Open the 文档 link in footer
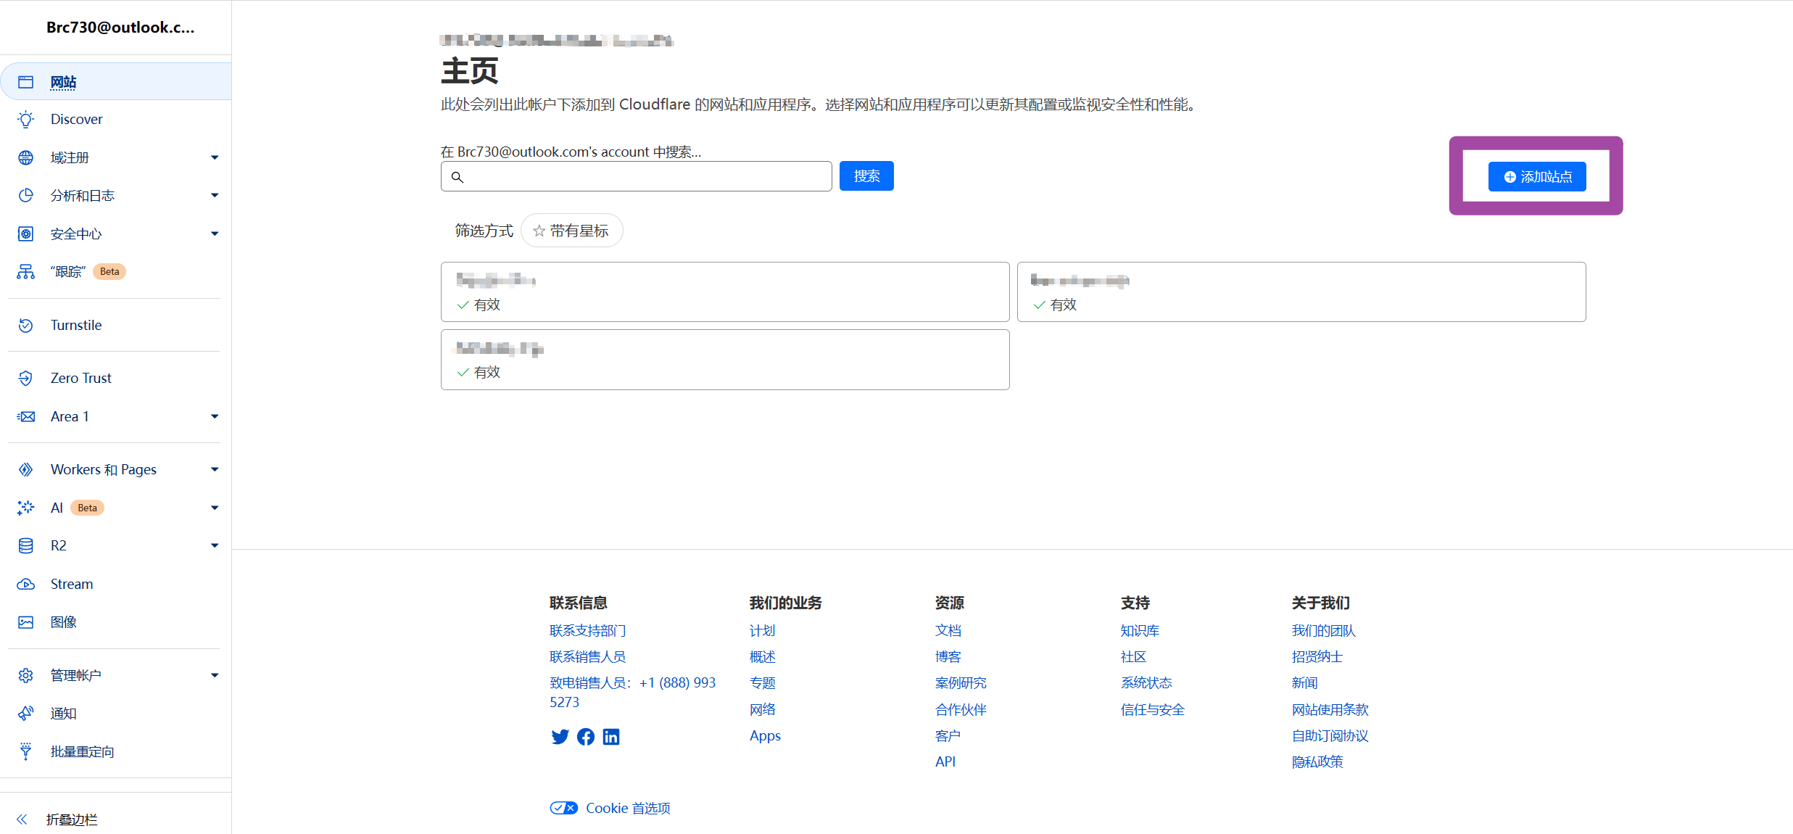This screenshot has height=834, width=1793. [x=948, y=631]
